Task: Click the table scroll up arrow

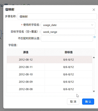Action: 94,58
